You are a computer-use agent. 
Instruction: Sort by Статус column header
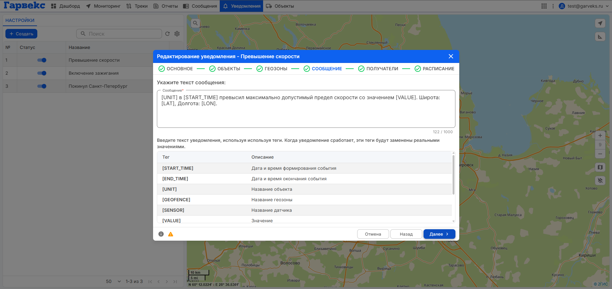[27, 47]
